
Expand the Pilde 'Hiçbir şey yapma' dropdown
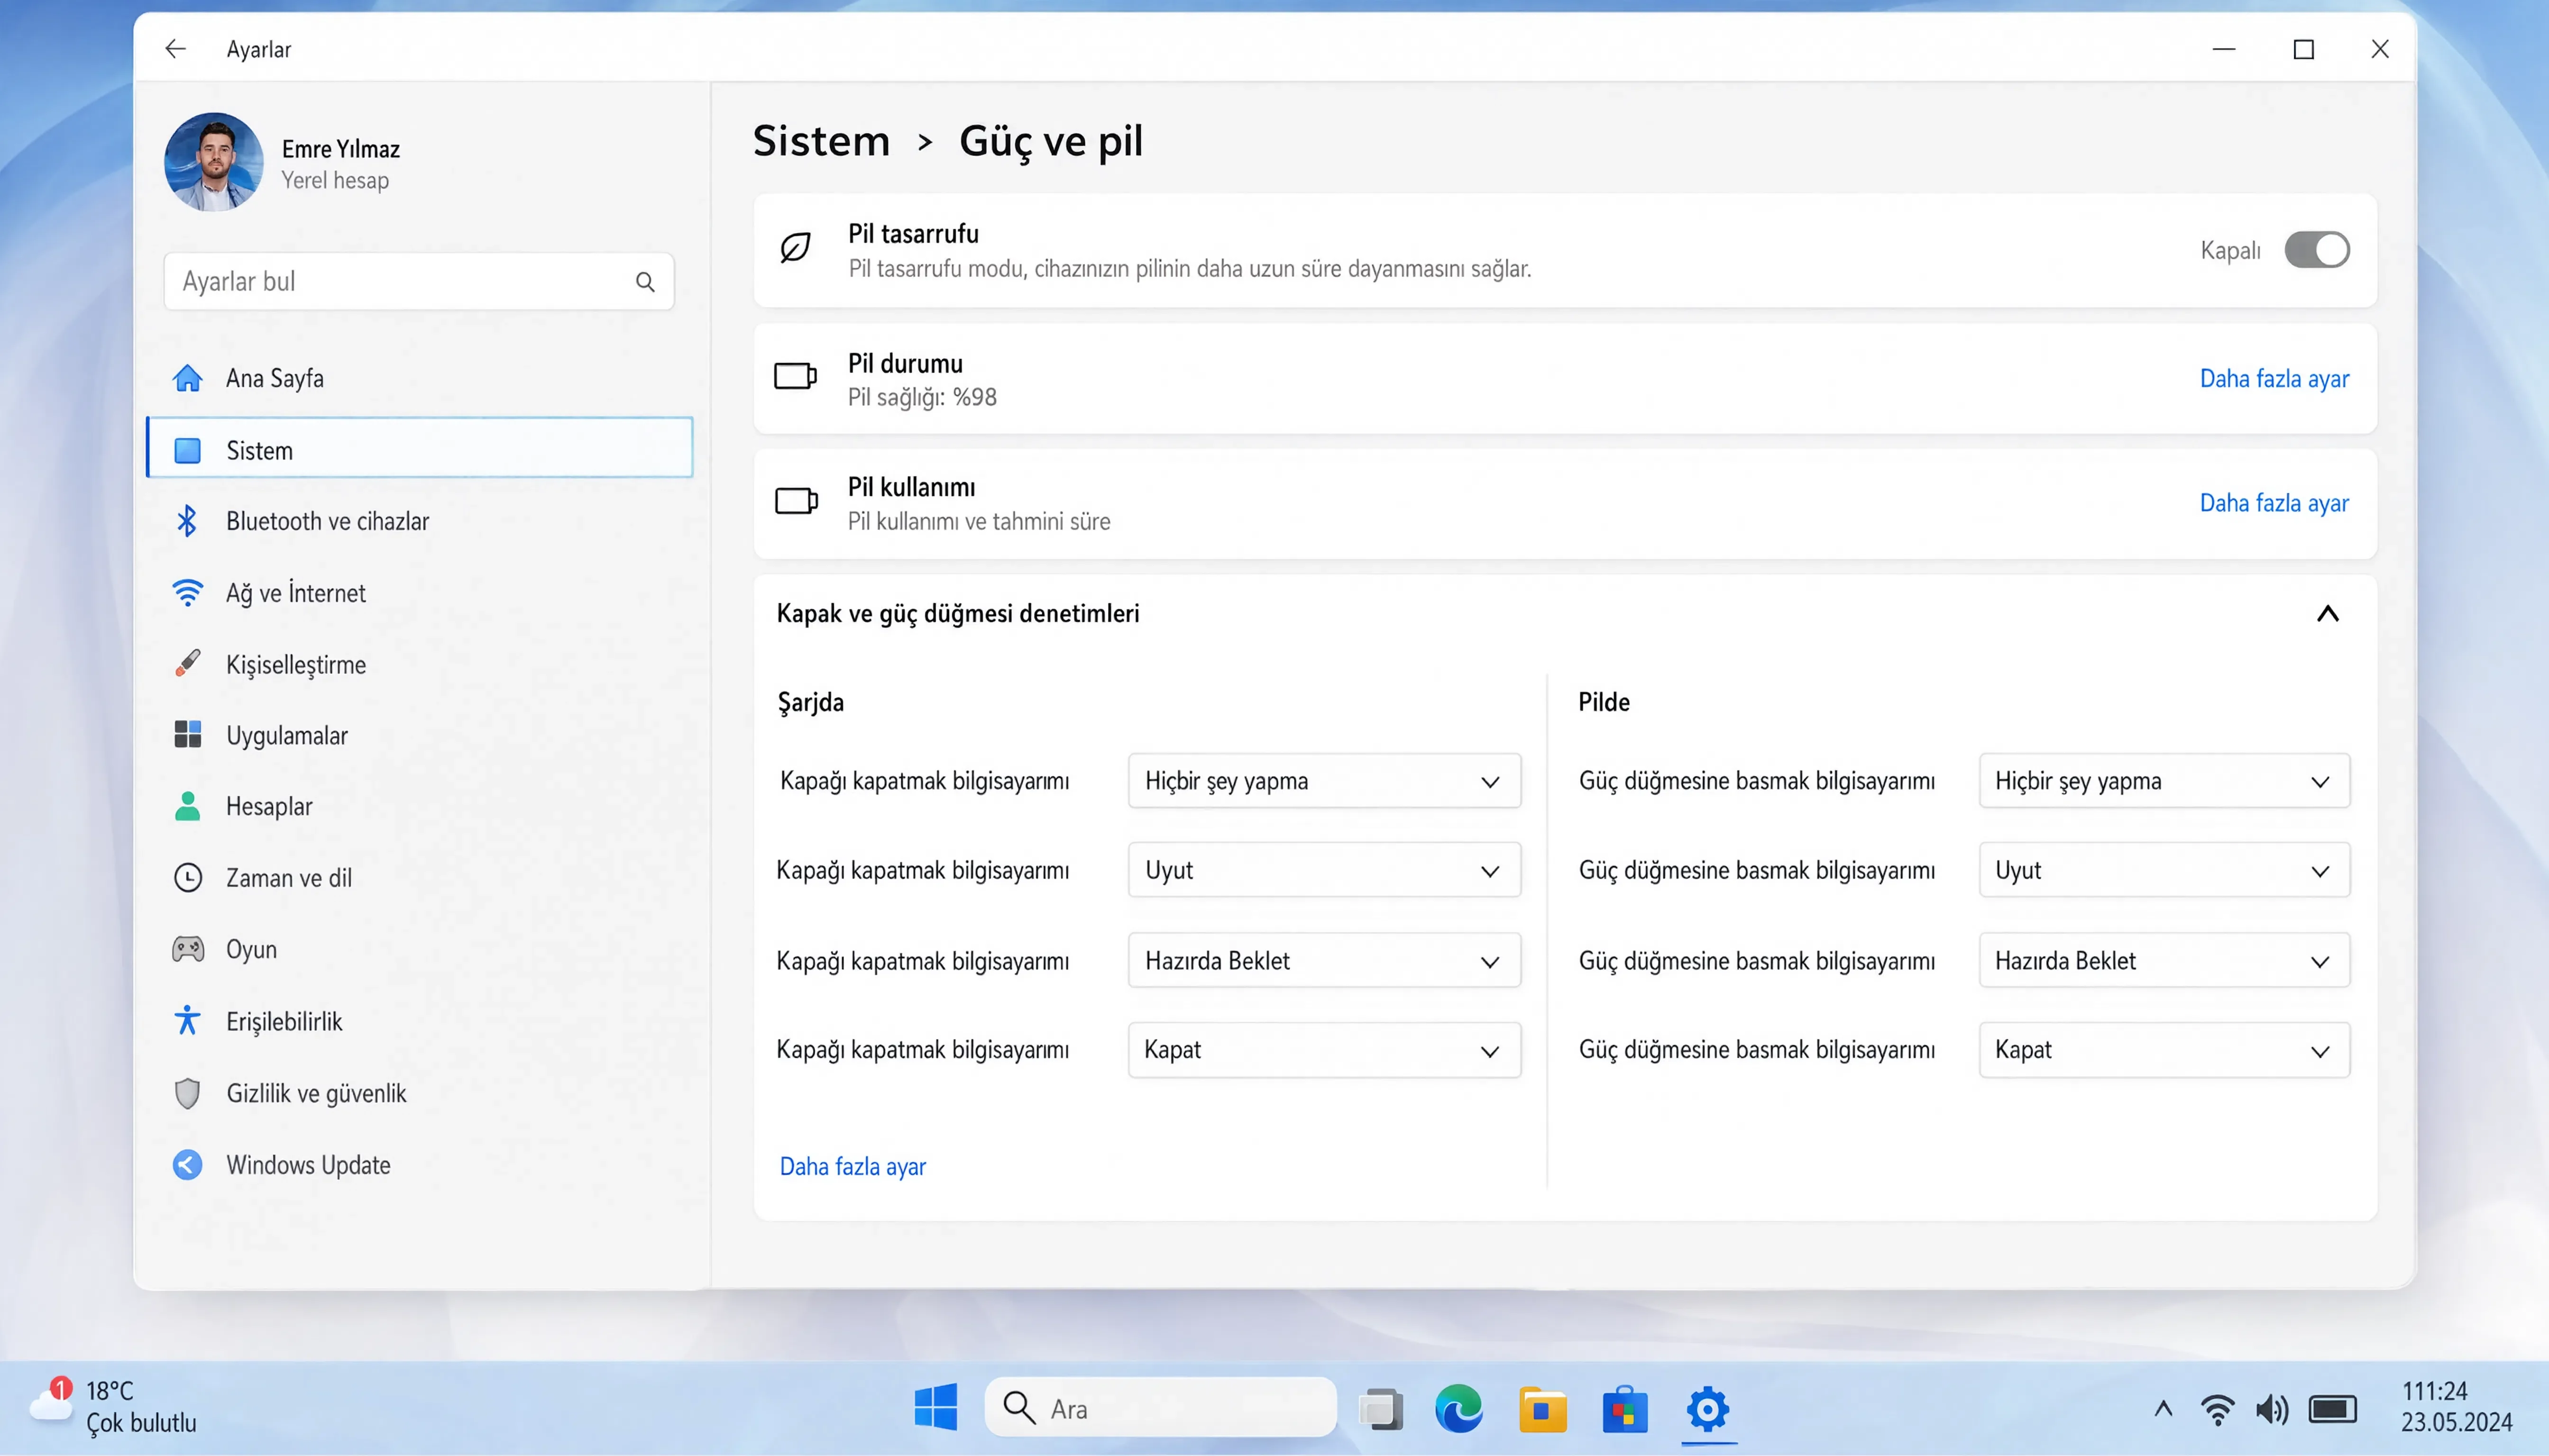[x=2164, y=781]
